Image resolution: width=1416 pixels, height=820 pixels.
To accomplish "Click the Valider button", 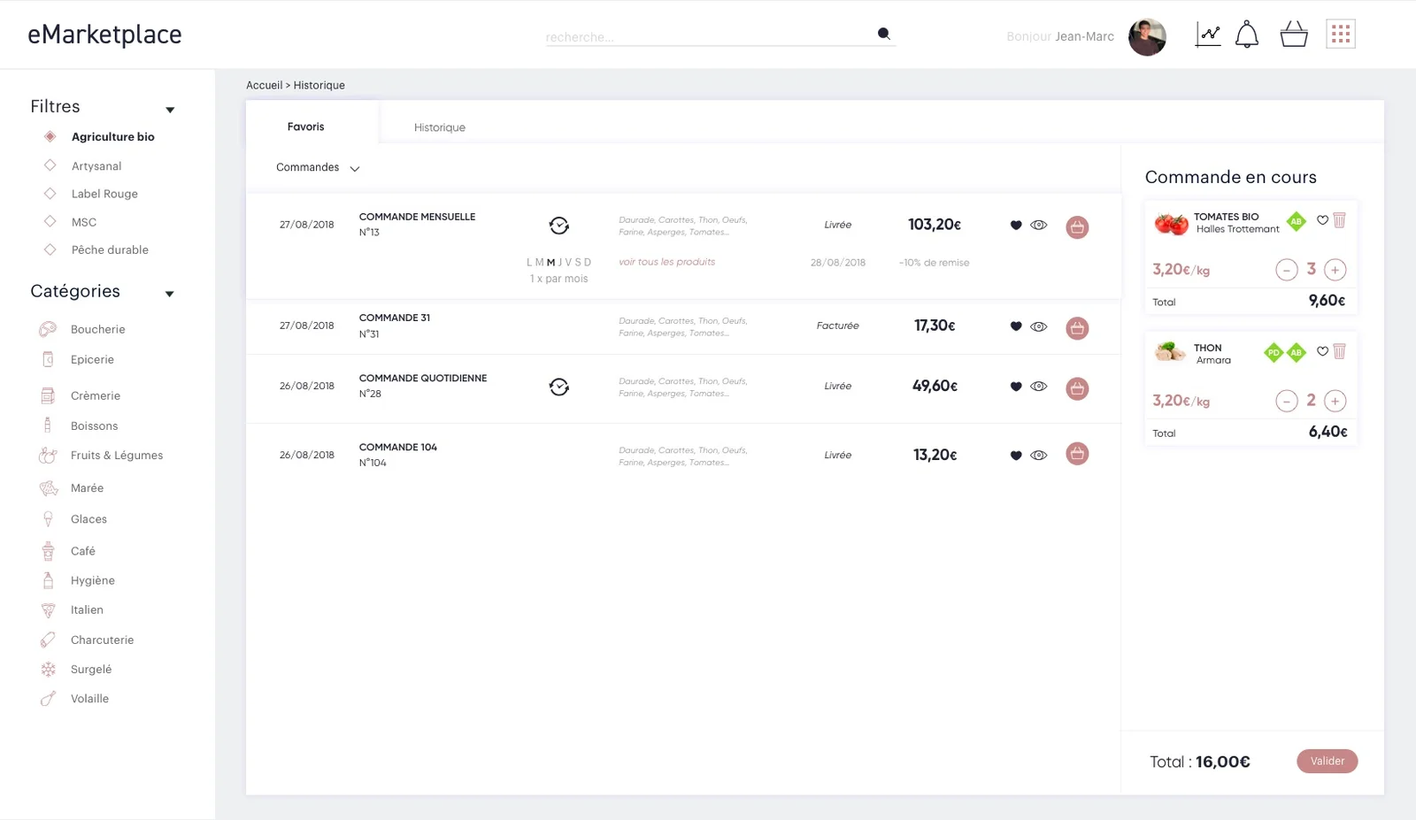I will [x=1327, y=761].
